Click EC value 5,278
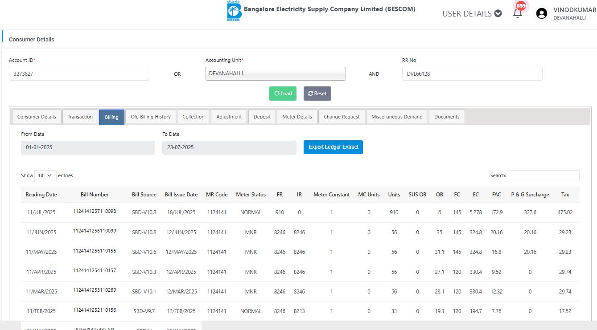This screenshot has height=330, width=597. (476, 212)
